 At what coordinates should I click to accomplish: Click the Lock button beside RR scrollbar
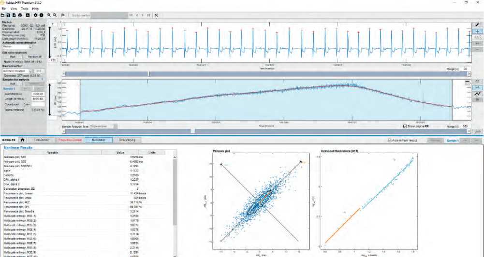(x=477, y=131)
